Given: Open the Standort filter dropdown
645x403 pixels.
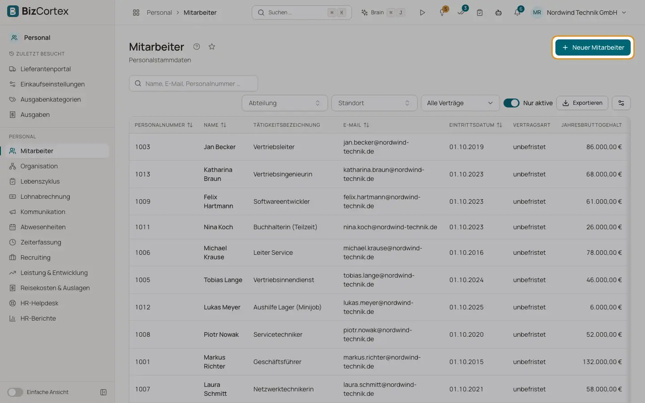Looking at the screenshot, I should [x=374, y=103].
